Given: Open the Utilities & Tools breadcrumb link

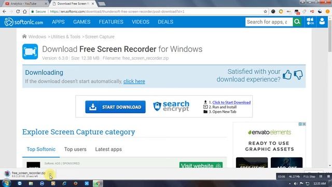Looking at the screenshot, I should click(66, 37).
